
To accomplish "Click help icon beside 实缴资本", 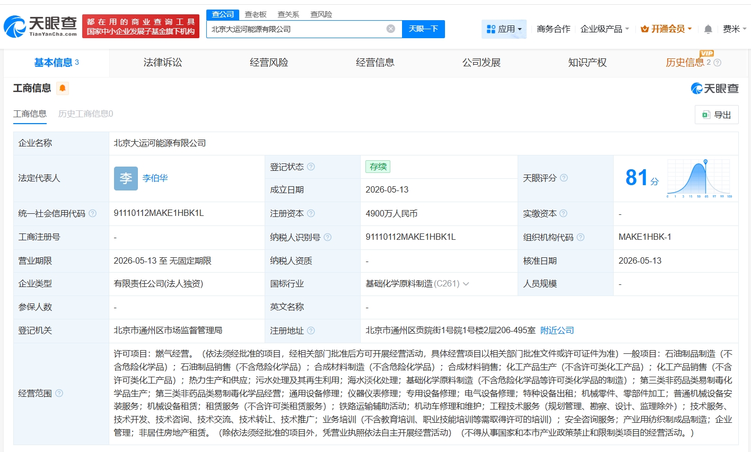I will pos(563,213).
